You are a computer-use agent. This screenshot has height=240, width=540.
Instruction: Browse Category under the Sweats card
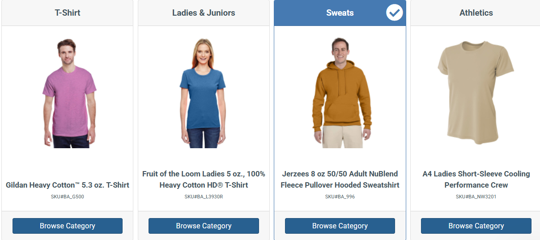click(x=340, y=226)
